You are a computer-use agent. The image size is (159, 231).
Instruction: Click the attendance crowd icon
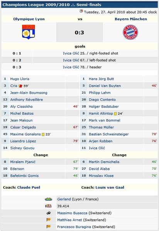pos(48,206)
